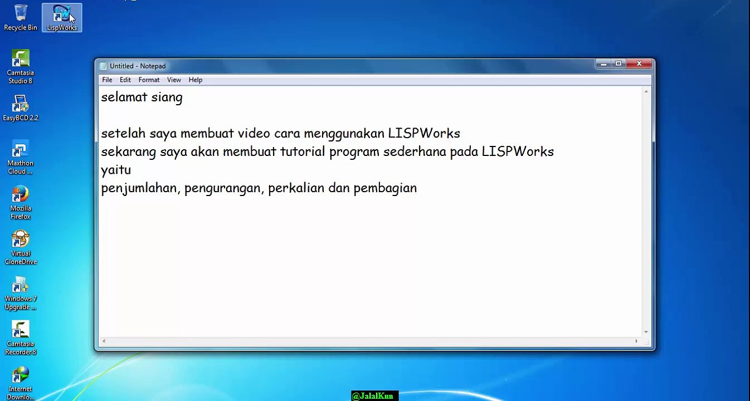Click the line starting "sekarang saya akan membuat"
Viewport: 750px width, 401px height.
327,151
